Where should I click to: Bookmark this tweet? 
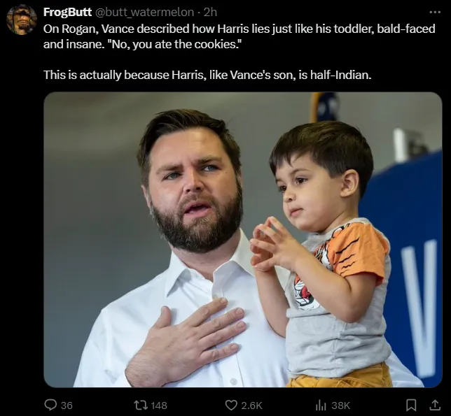click(x=411, y=405)
